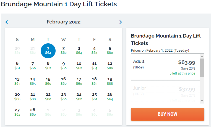The image size is (211, 127).
Task: Choose March 5 in next month
Action: [110, 112]
